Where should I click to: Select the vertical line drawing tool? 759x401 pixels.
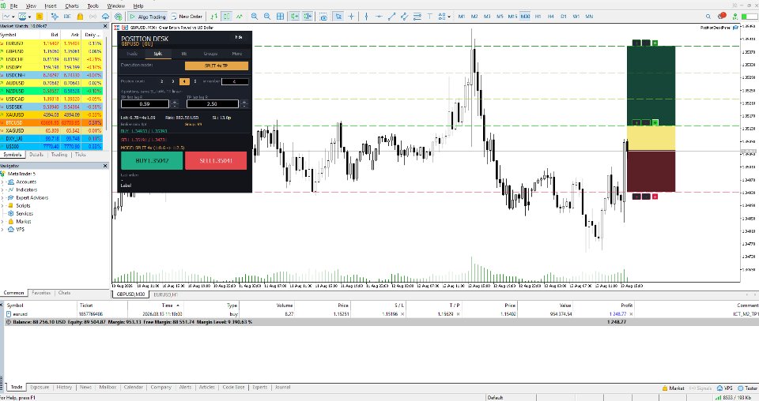tap(366, 17)
